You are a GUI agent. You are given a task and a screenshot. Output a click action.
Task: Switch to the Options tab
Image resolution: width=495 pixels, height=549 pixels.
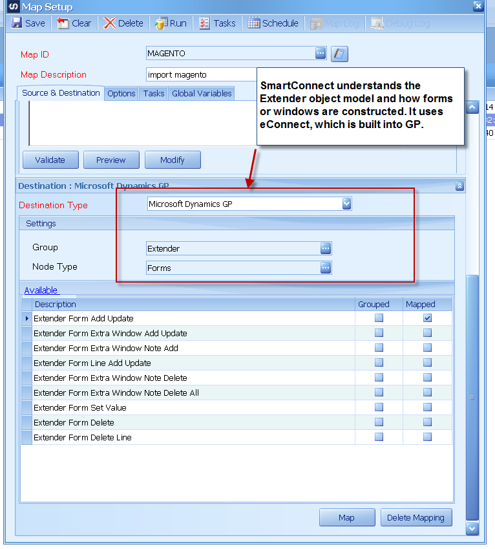tap(121, 94)
